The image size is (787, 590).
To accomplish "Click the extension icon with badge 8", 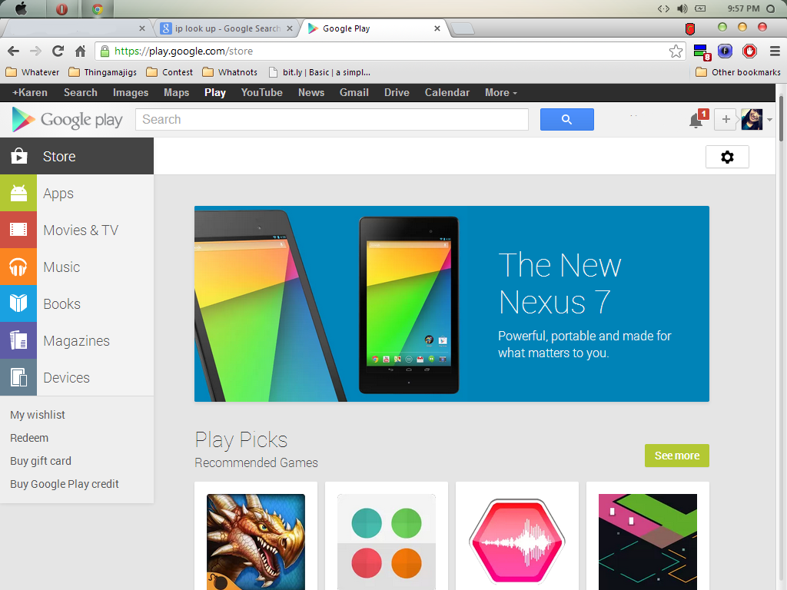I will (701, 51).
